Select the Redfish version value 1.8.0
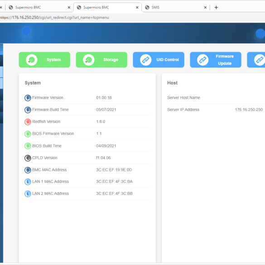The height and width of the screenshot is (265, 265). point(101,122)
